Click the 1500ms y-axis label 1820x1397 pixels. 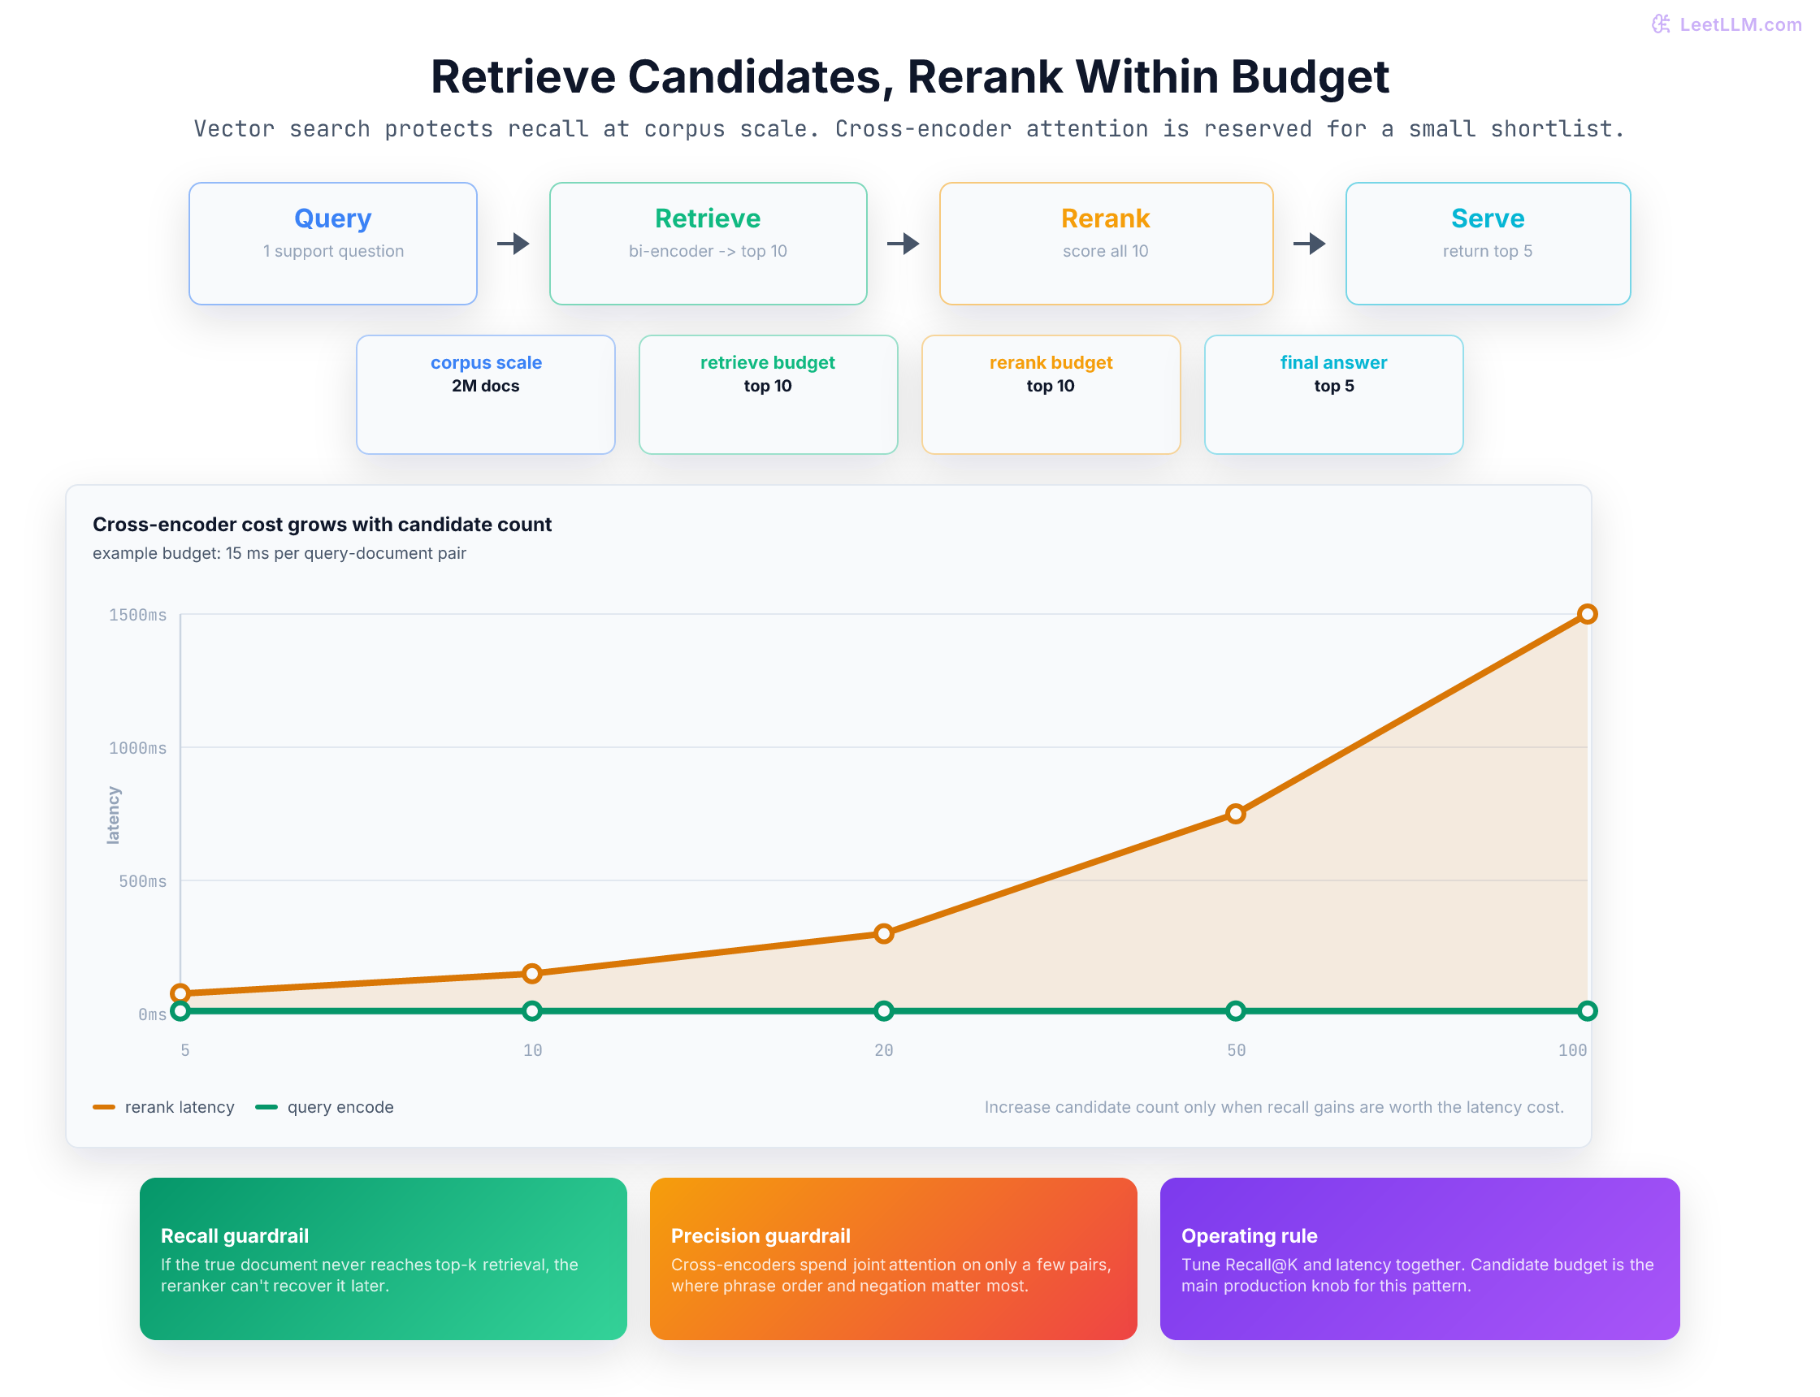(138, 615)
